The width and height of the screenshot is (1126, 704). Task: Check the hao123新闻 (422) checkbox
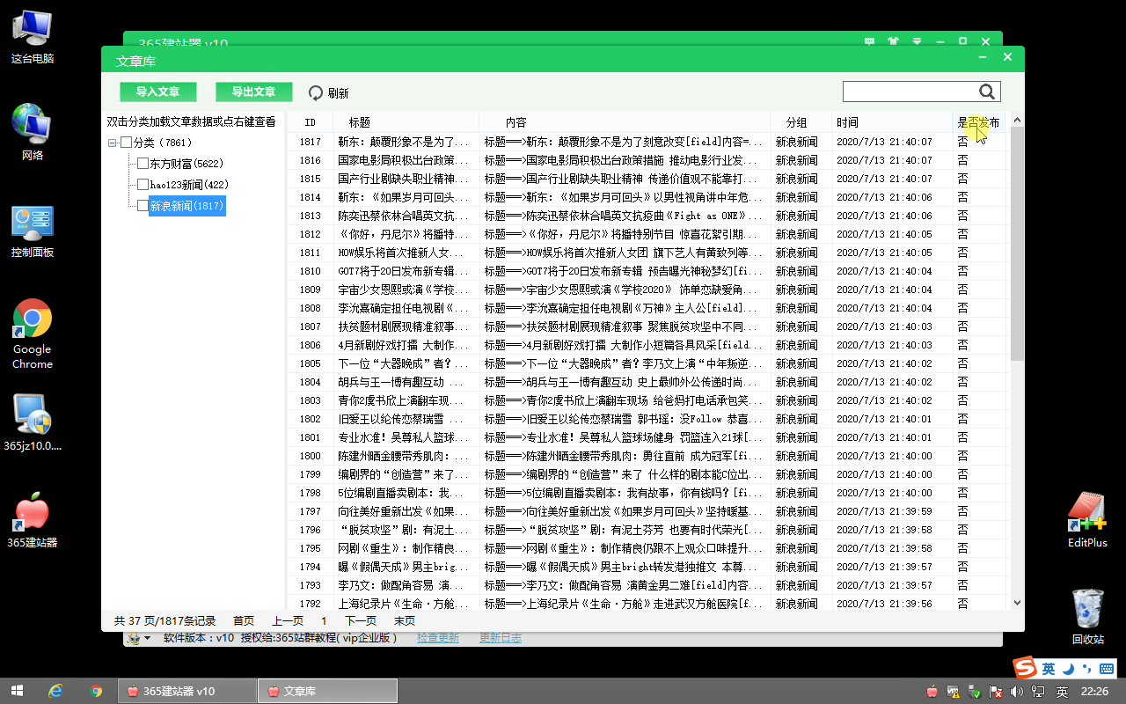pyautogui.click(x=143, y=185)
